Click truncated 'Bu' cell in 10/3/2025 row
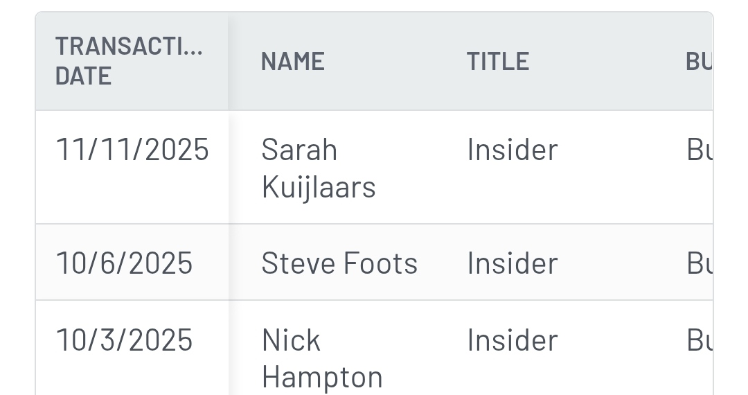 (x=699, y=340)
